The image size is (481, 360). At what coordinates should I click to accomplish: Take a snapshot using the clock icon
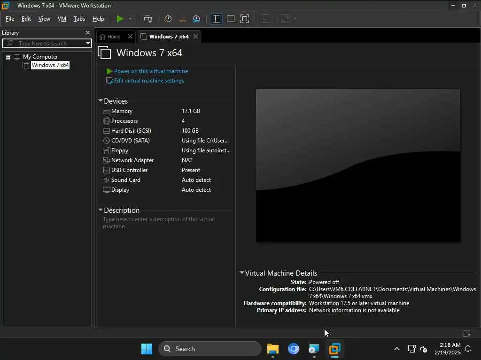[168, 19]
